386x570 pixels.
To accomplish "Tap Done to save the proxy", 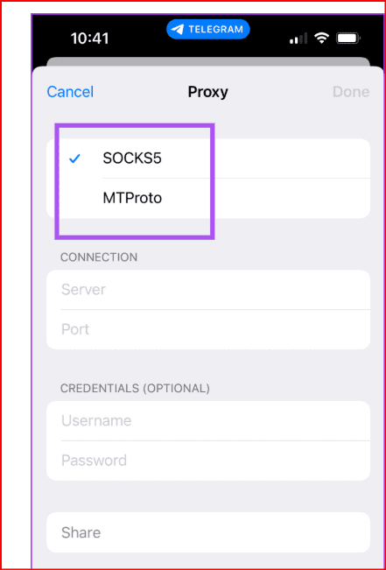I will point(351,92).
